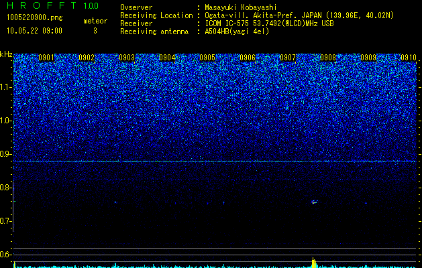
Task: Click the 0.9 frequency axis label
Action: 6,154
